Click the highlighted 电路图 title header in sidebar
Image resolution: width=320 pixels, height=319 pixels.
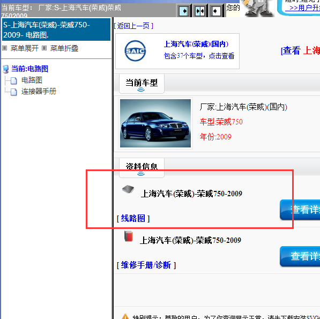[56, 30]
